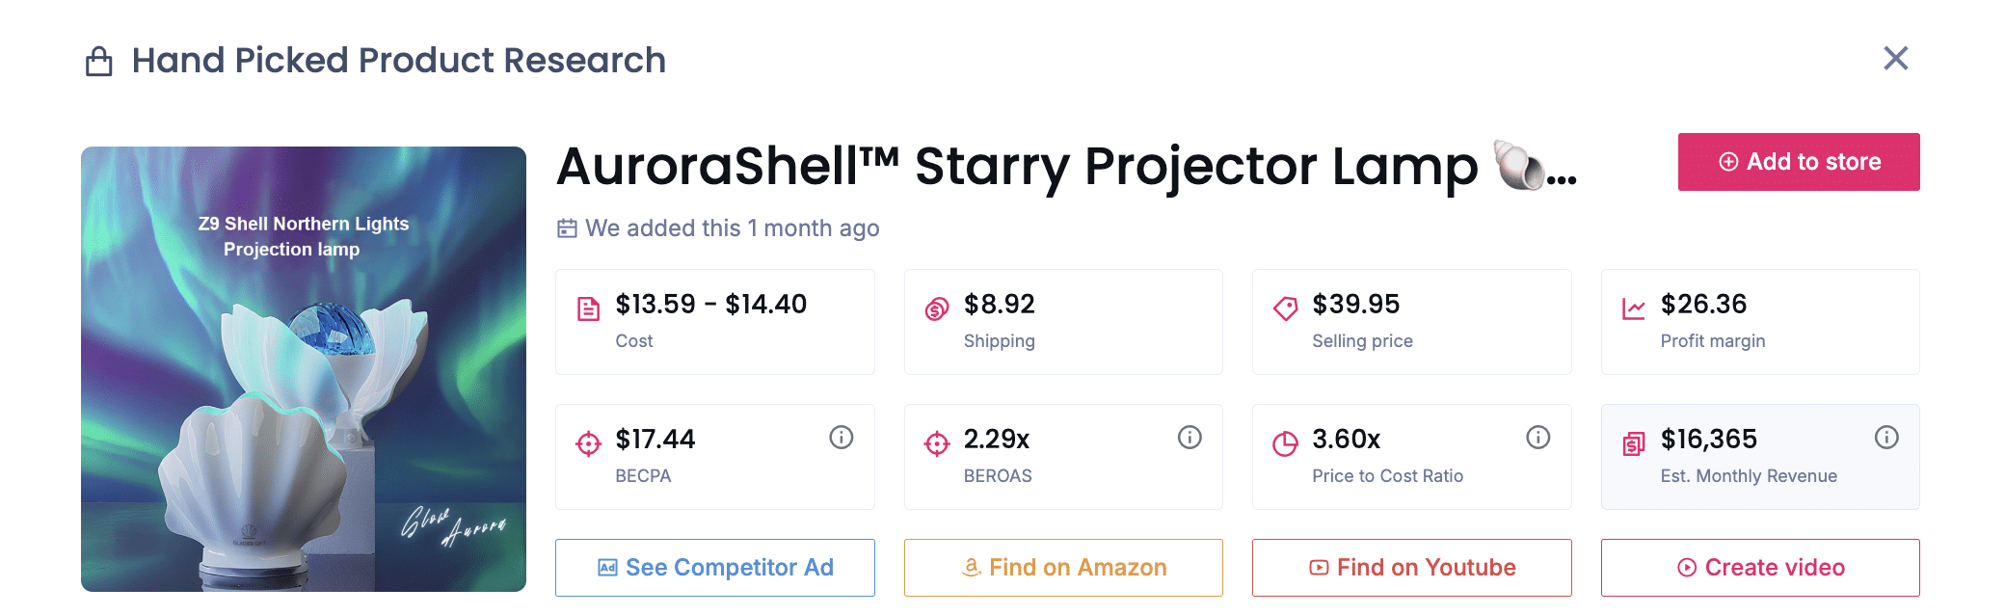Add the product to store

pyautogui.click(x=1798, y=162)
